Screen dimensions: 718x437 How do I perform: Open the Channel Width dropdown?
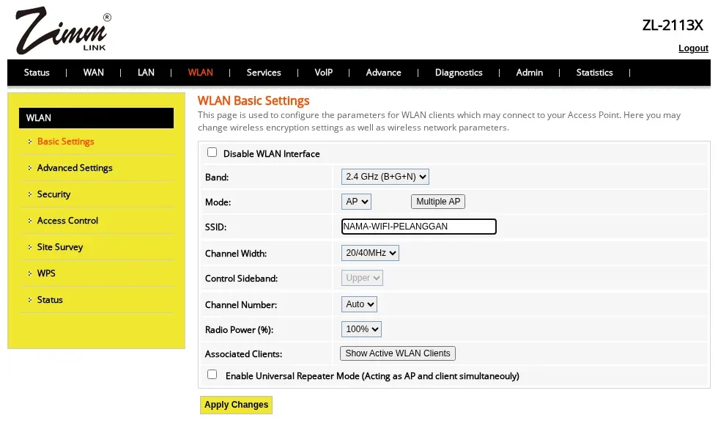coord(370,253)
